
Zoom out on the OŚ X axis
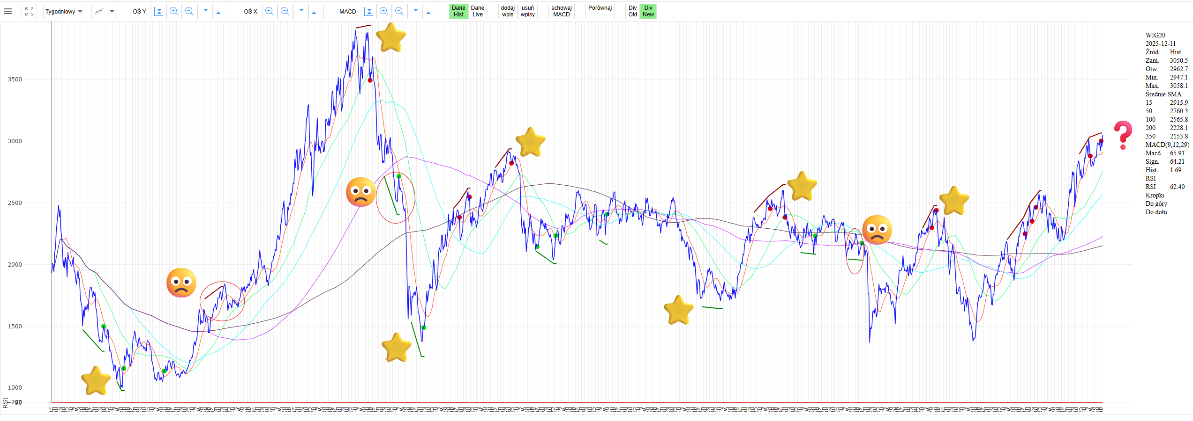pos(285,11)
